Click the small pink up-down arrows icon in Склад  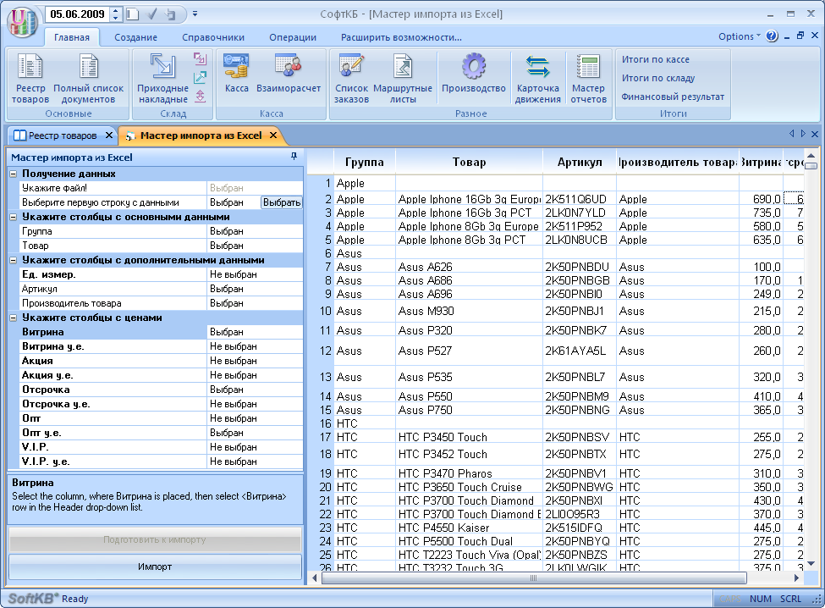pos(200,97)
